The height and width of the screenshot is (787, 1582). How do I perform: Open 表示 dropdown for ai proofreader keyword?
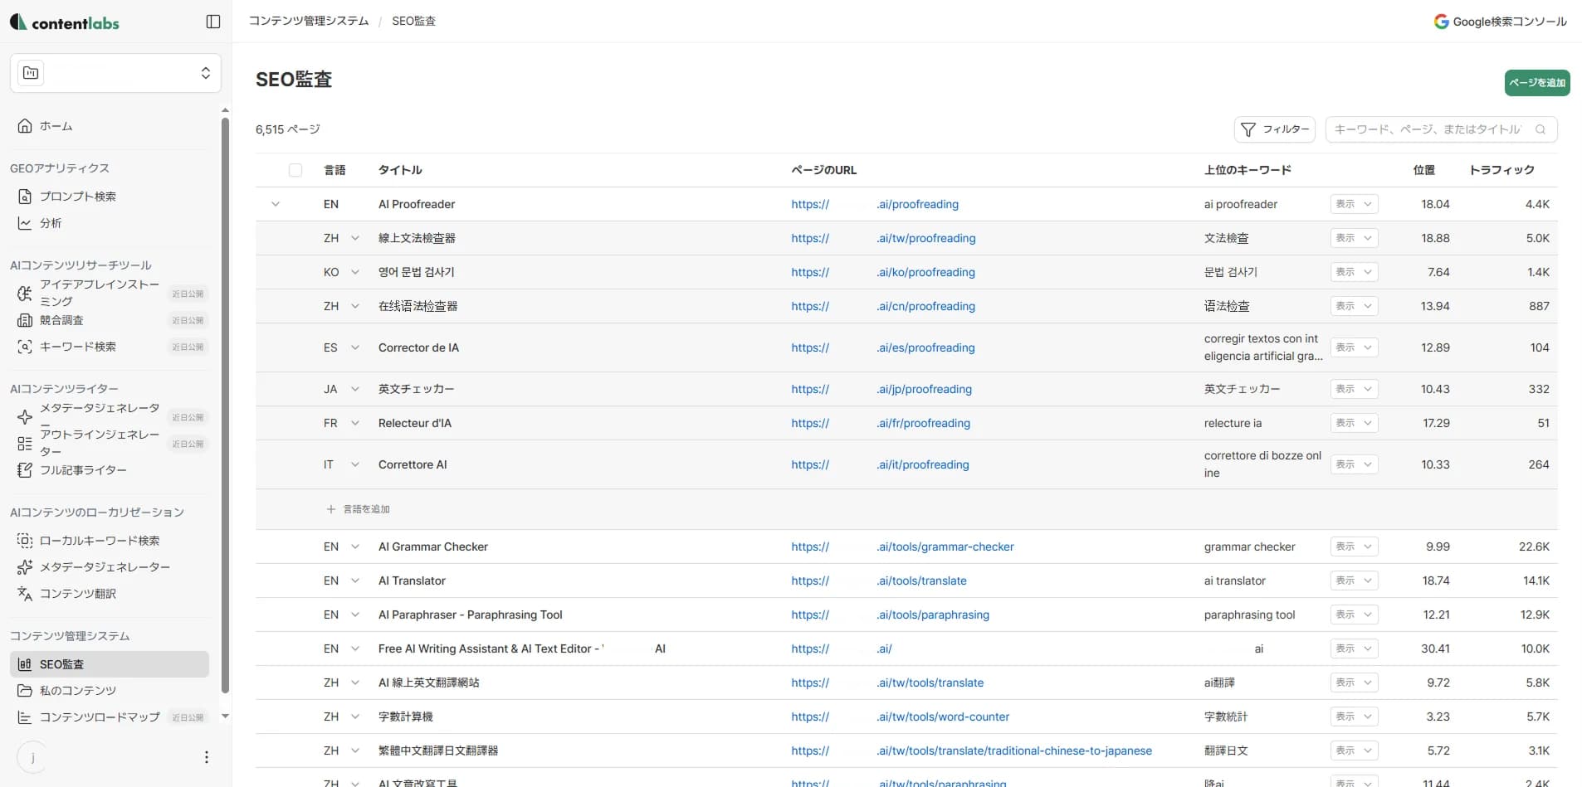coord(1353,204)
